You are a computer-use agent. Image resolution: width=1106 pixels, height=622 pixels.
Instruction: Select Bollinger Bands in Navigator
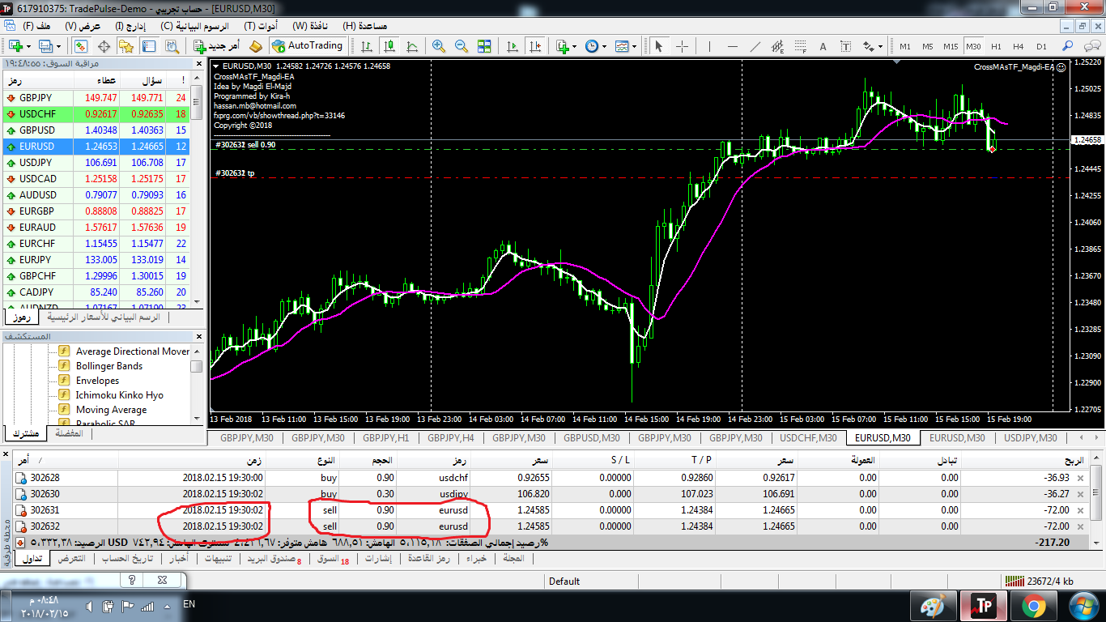(108, 366)
